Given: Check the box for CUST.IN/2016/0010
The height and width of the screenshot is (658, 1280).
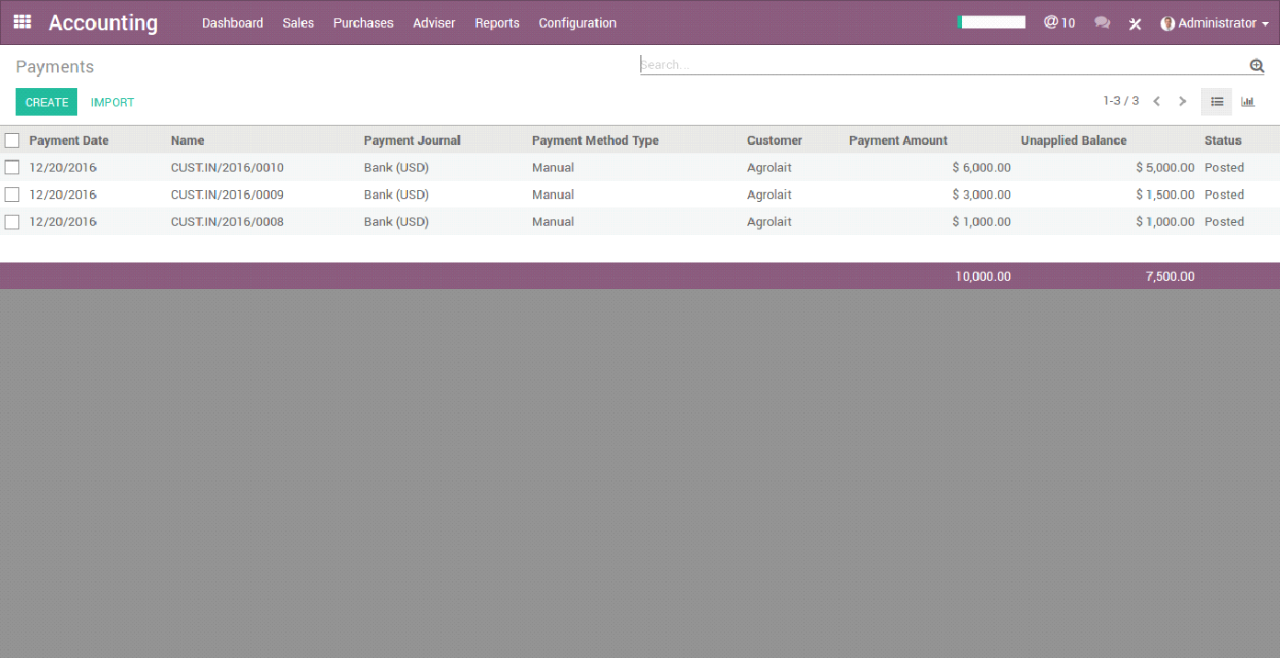Looking at the screenshot, I should tap(12, 167).
